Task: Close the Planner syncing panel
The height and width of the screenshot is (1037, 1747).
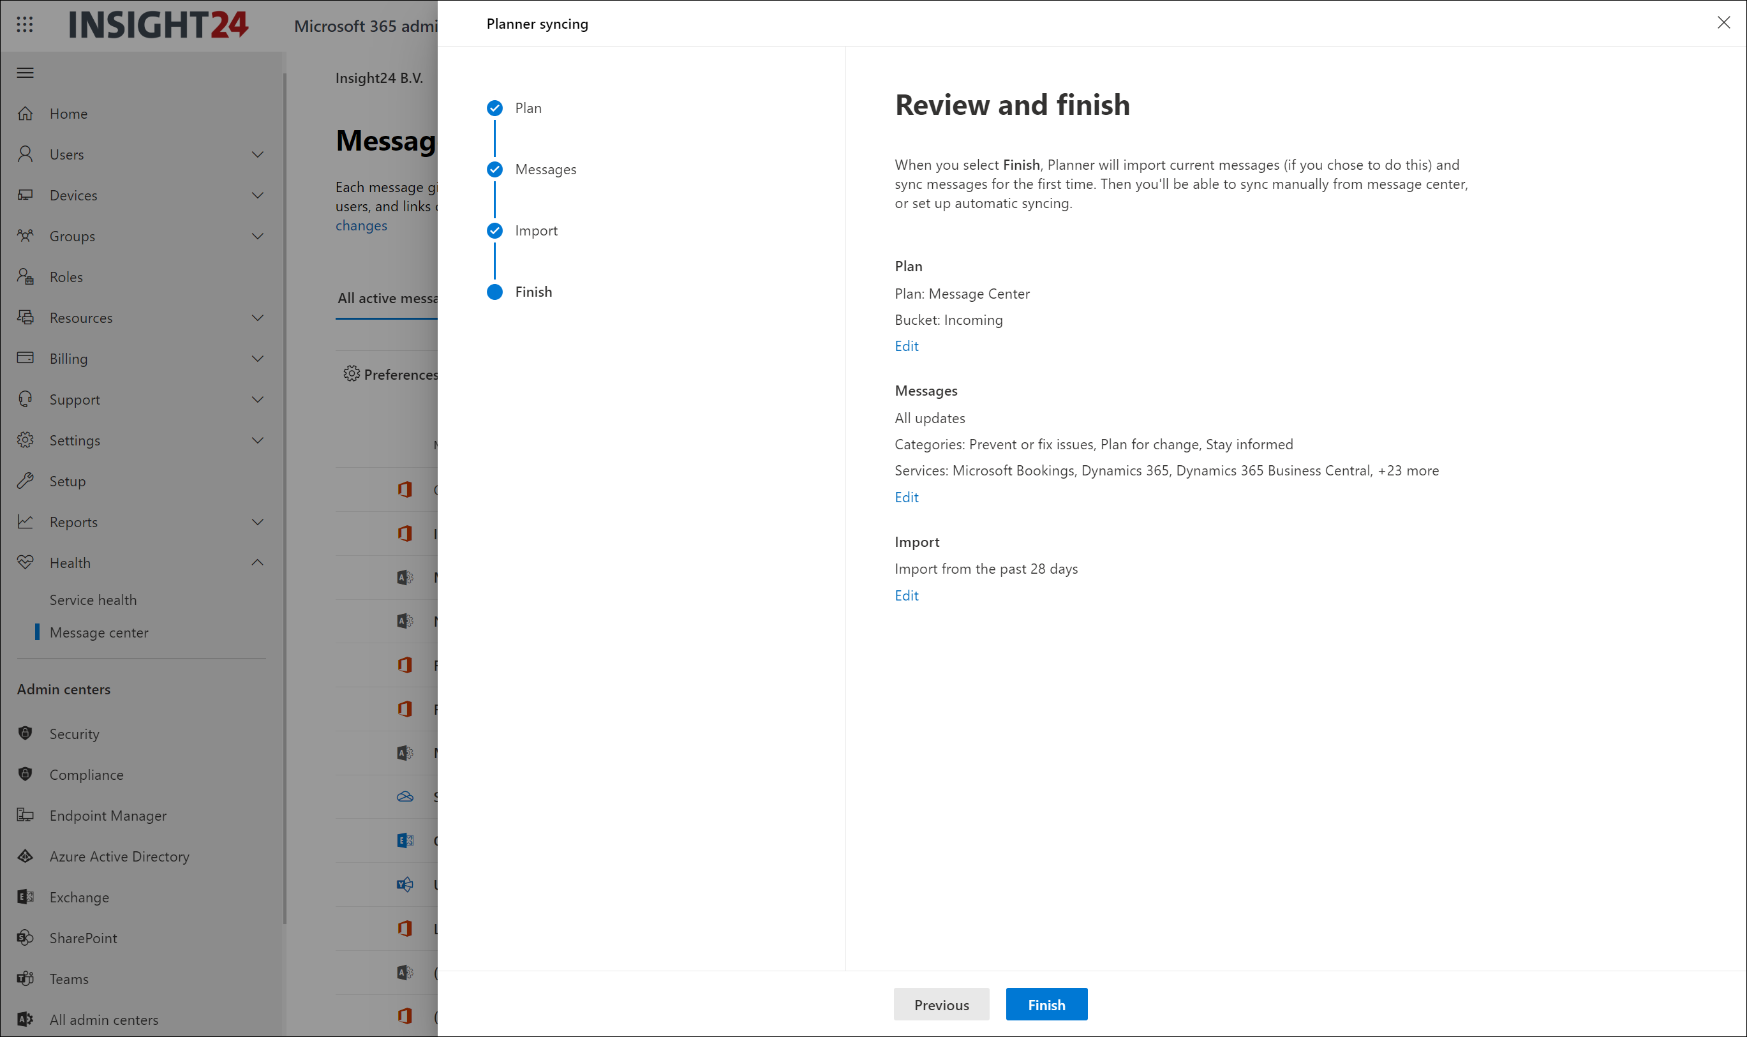Action: pos(1723,23)
